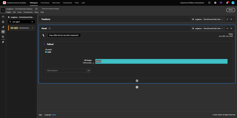Clear the user agent search text
237x118 pixels.
click(x=32, y=22)
